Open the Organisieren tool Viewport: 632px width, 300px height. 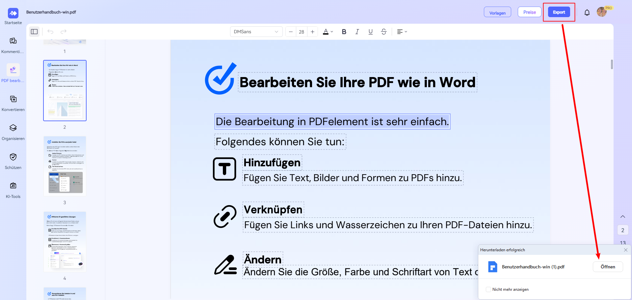[x=13, y=132]
